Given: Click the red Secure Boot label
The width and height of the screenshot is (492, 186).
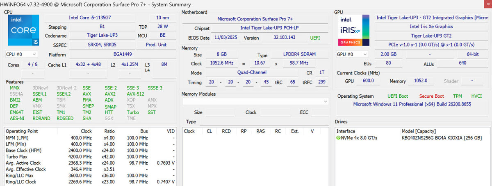Looking at the screenshot, I should 431,96.
